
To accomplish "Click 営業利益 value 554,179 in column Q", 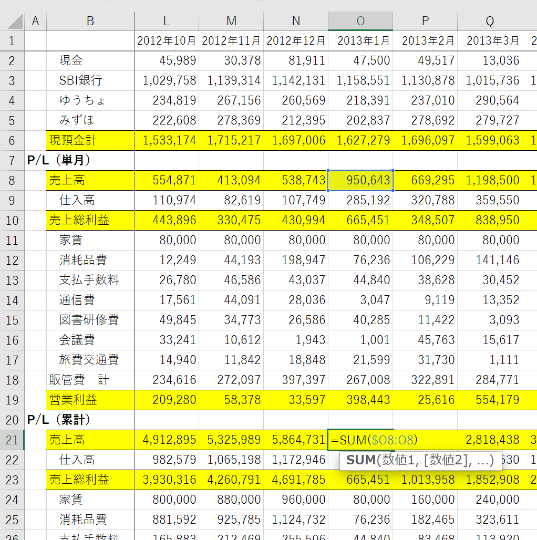I will pos(490,400).
